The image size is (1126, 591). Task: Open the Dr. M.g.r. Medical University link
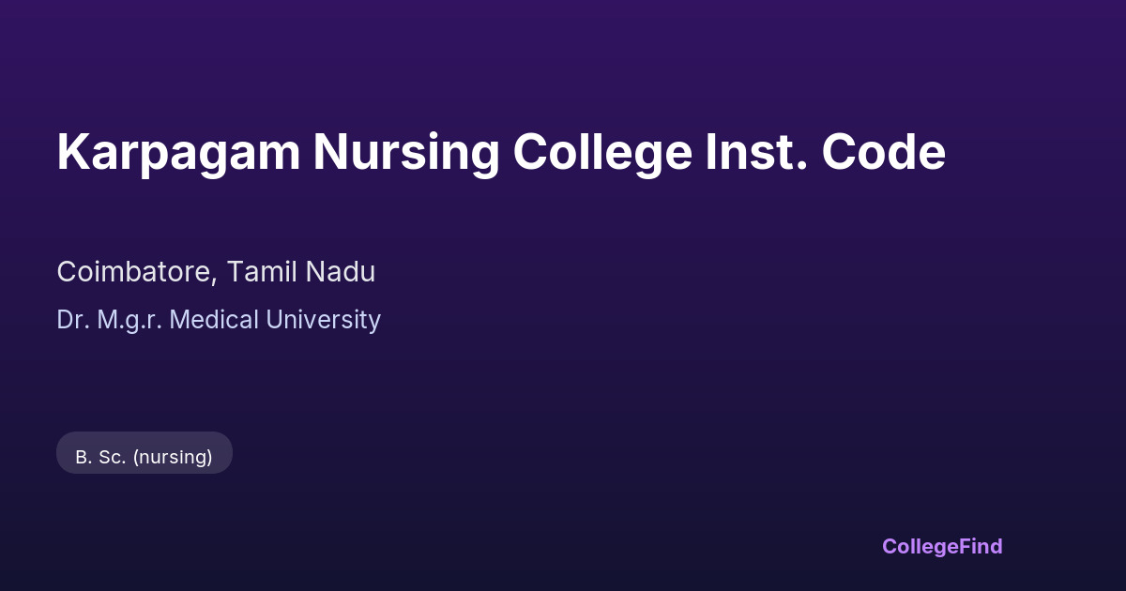(x=219, y=320)
